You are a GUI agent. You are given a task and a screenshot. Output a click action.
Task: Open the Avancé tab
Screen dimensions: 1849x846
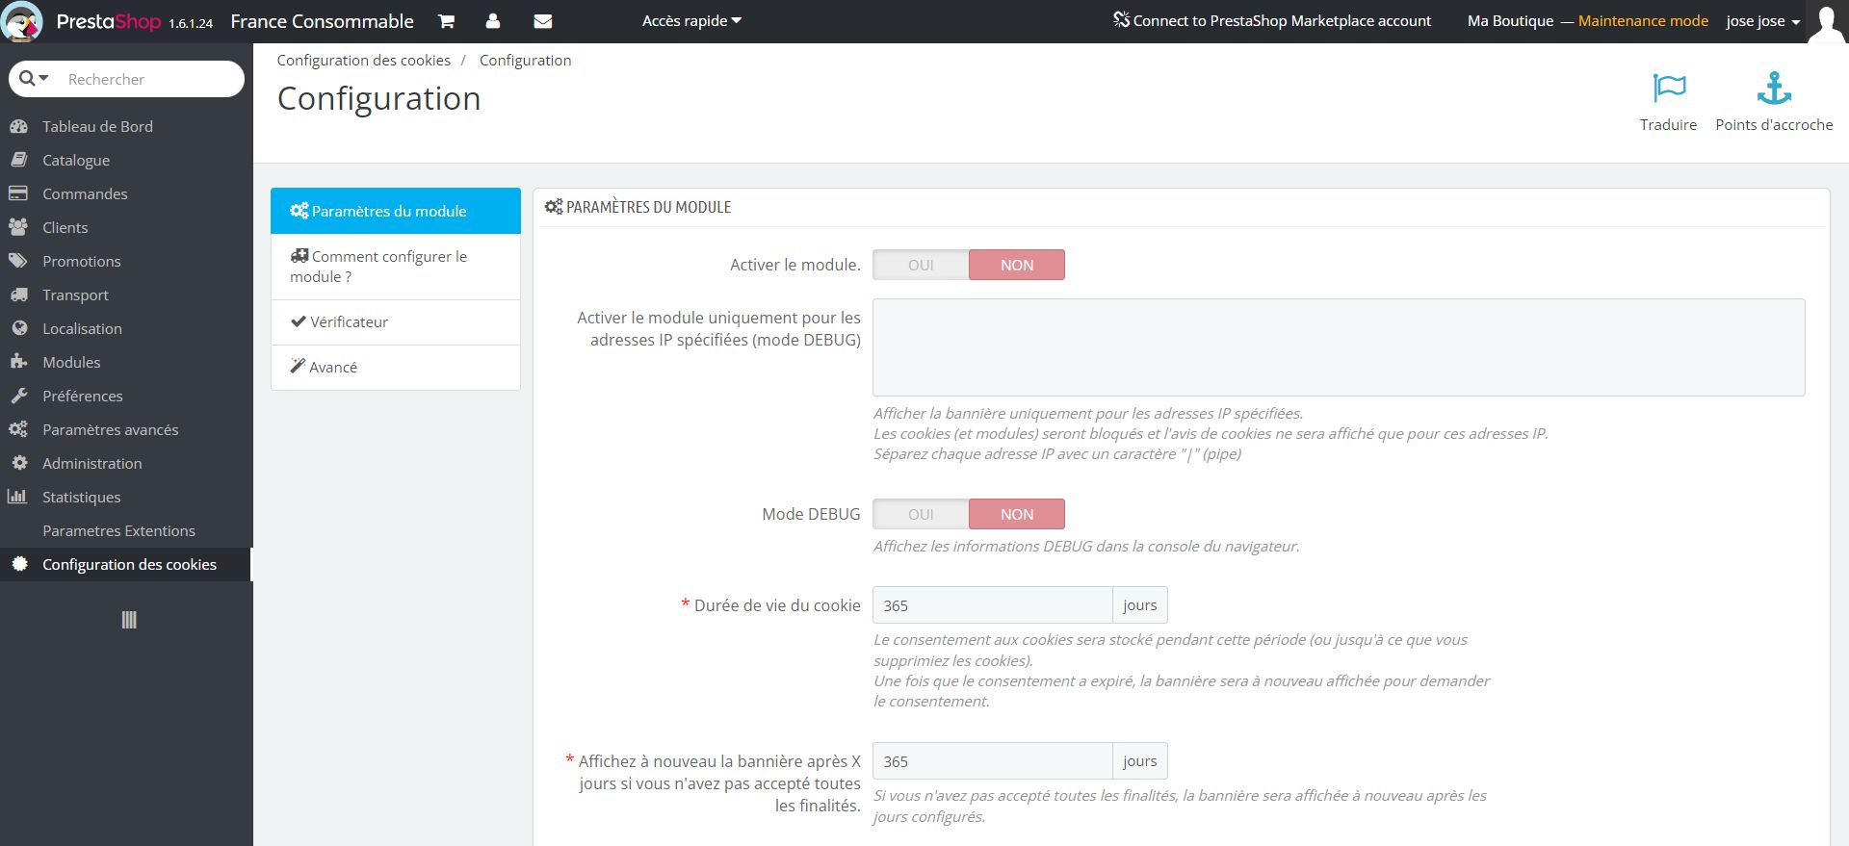(396, 368)
